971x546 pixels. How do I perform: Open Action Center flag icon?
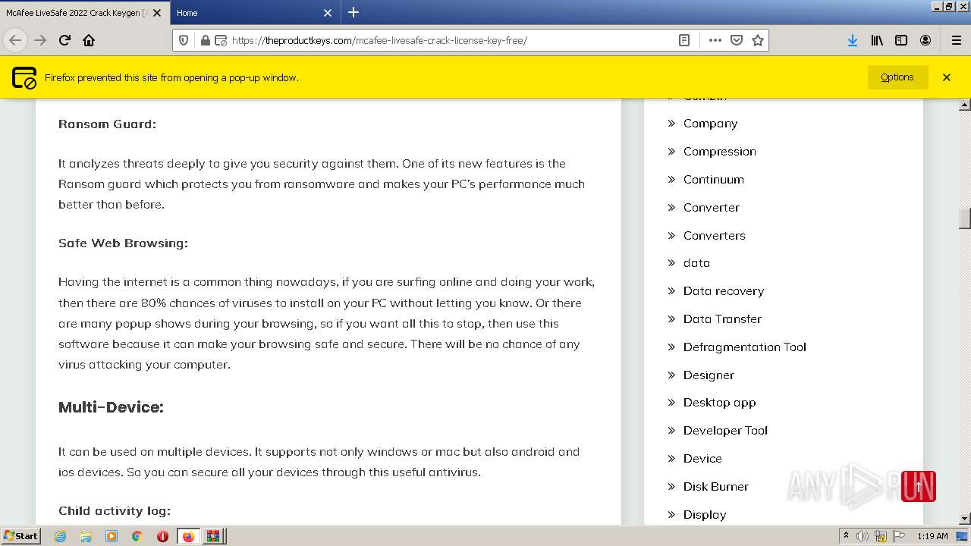898,536
